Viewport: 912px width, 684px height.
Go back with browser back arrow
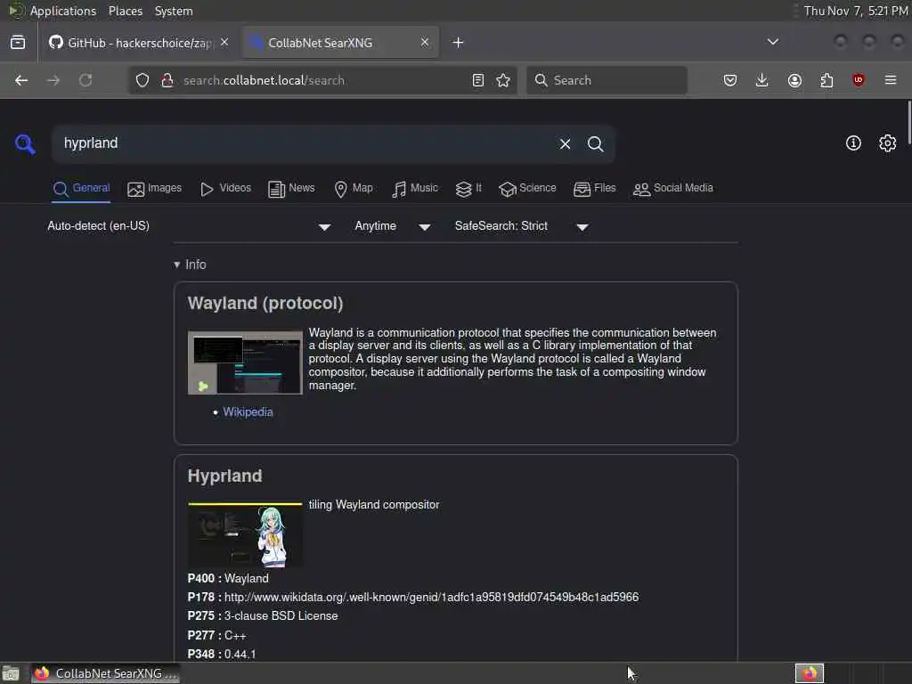[x=21, y=80]
